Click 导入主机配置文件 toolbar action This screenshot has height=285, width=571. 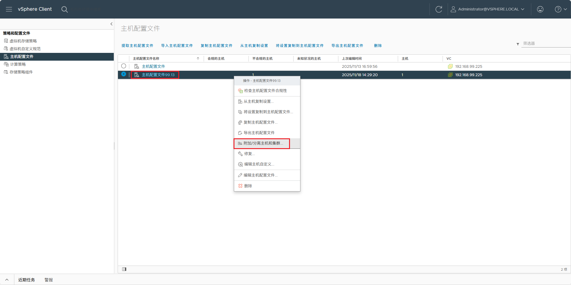coord(177,46)
